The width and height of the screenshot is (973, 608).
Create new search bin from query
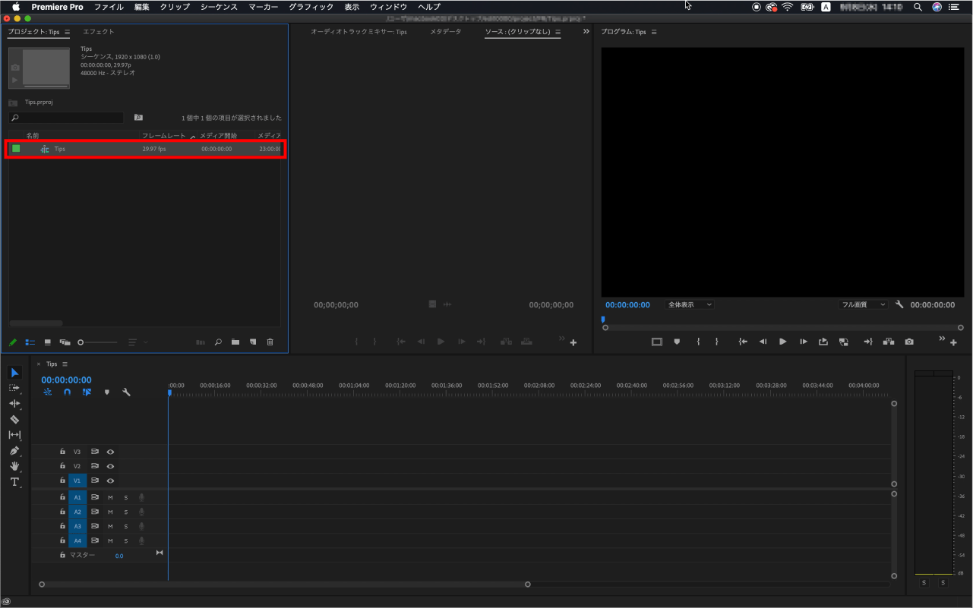click(138, 118)
